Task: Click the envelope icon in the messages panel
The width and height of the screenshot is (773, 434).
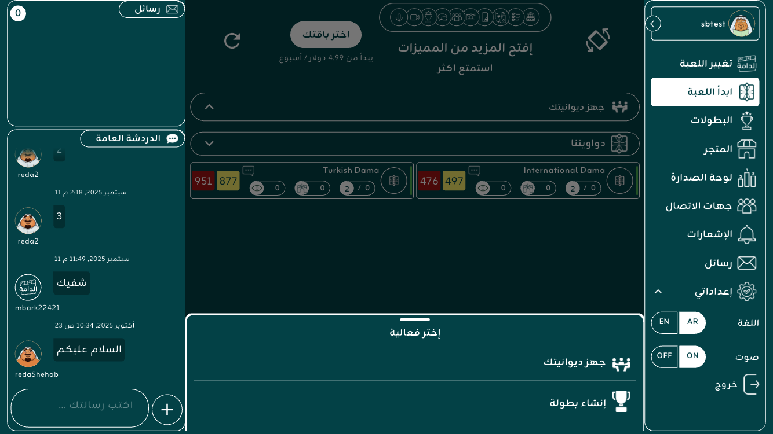Action: pos(172,9)
